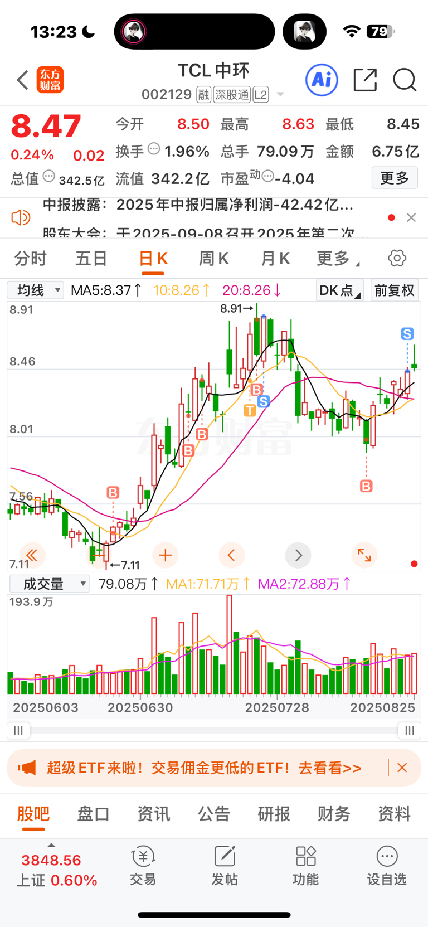428x927 pixels.
Task: Tap the share export icon
Action: 366,80
